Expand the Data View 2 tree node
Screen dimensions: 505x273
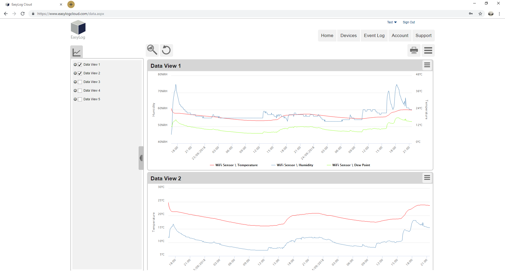75,73
